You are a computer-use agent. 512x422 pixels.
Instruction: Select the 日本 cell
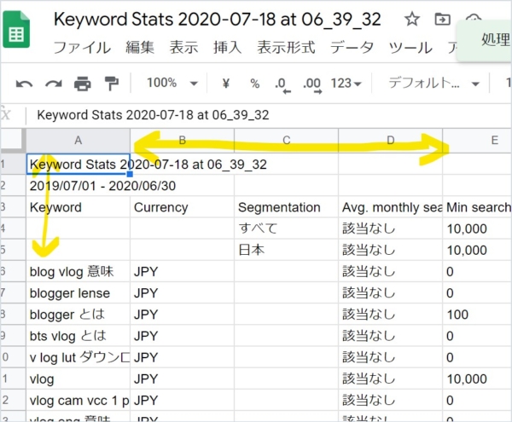click(x=287, y=250)
